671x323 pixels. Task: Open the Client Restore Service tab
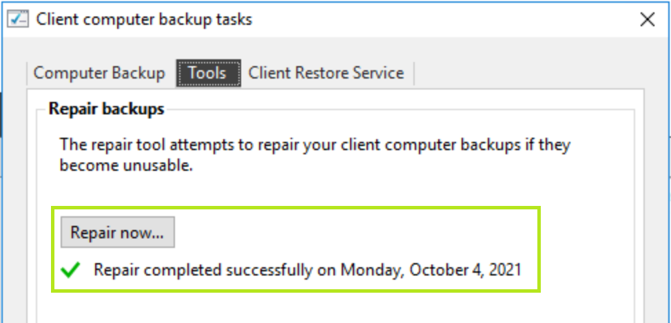(x=326, y=73)
